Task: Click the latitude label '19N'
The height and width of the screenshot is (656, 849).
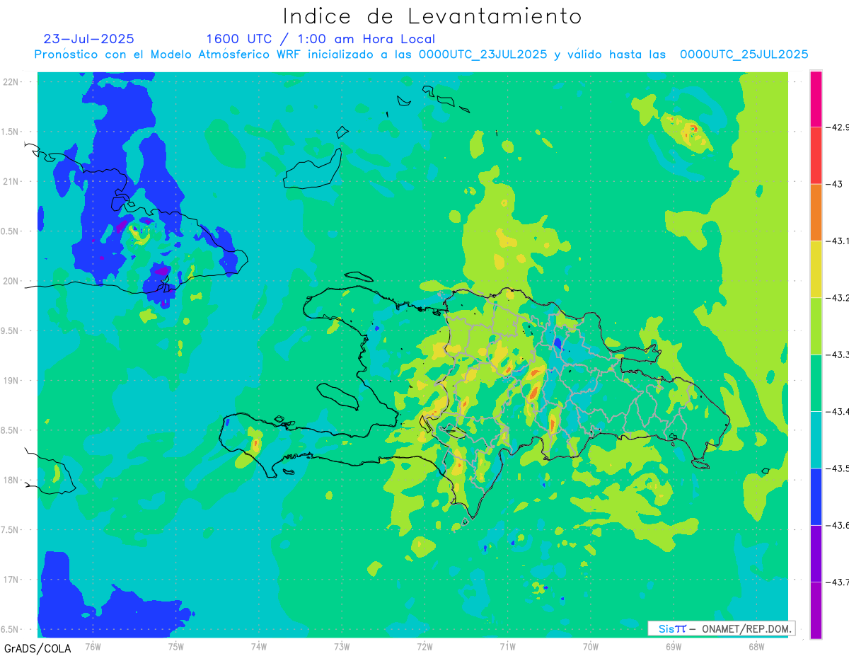Action: tap(10, 381)
